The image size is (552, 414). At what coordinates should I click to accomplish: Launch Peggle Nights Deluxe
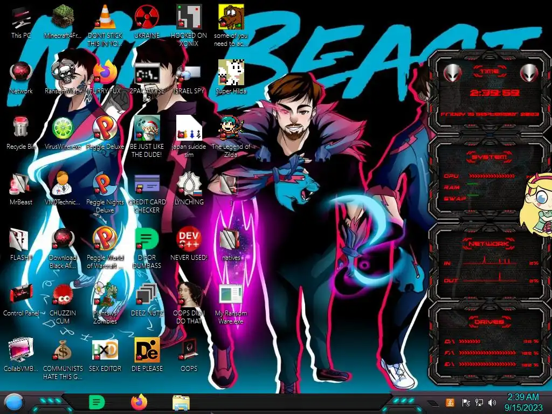click(105, 184)
